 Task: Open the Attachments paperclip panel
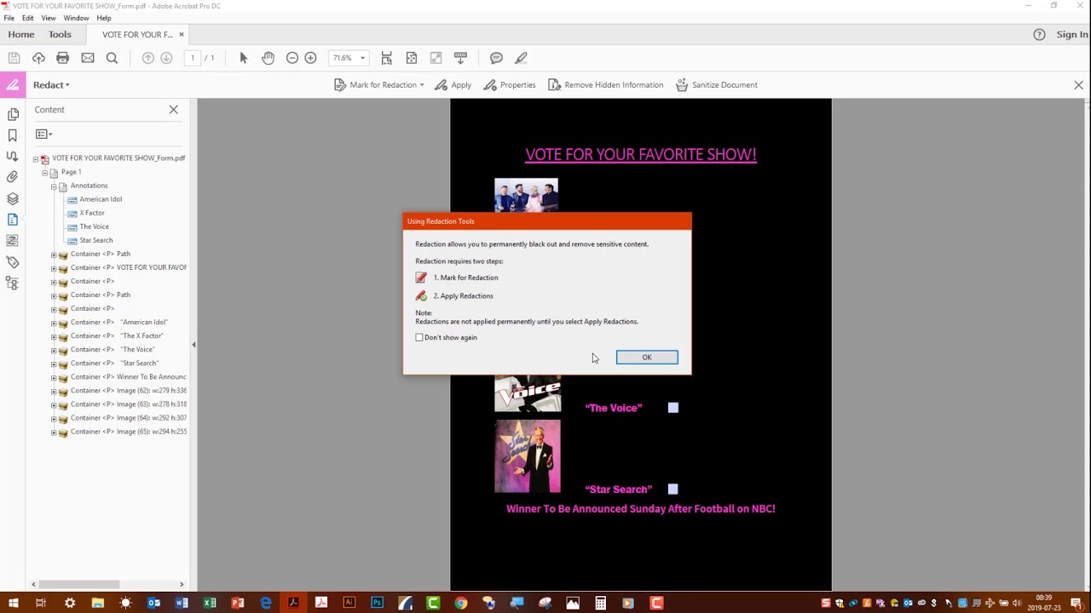pyautogui.click(x=13, y=177)
